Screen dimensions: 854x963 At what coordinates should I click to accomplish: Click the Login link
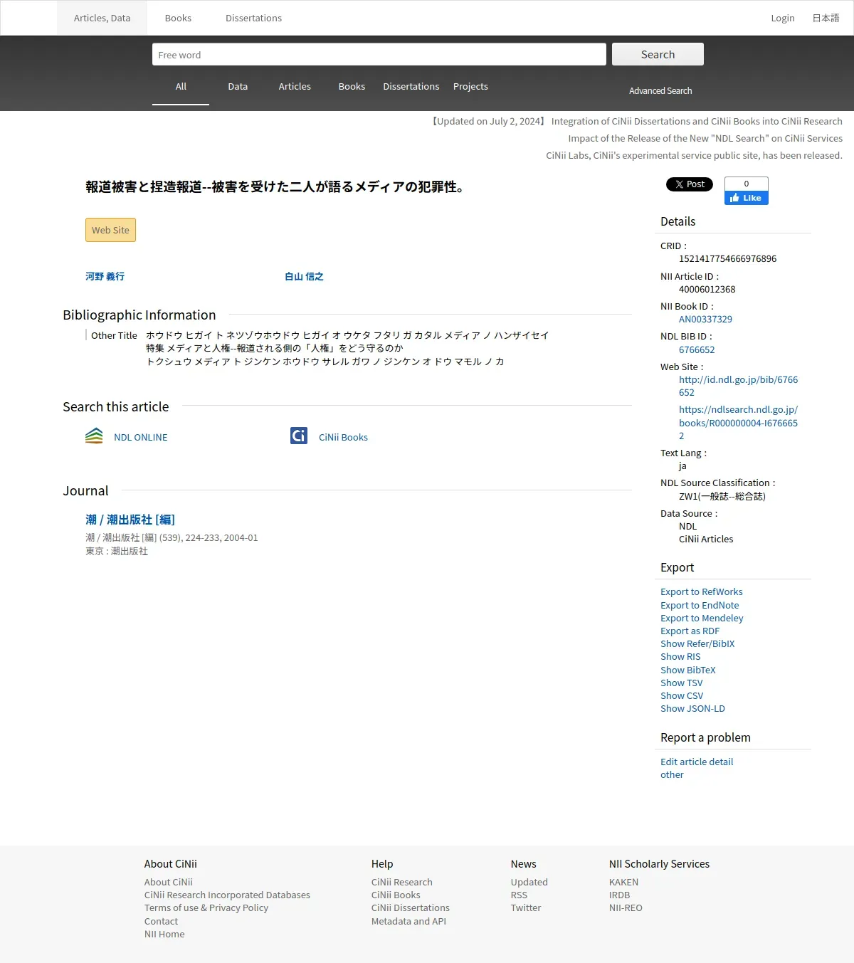coord(783,18)
